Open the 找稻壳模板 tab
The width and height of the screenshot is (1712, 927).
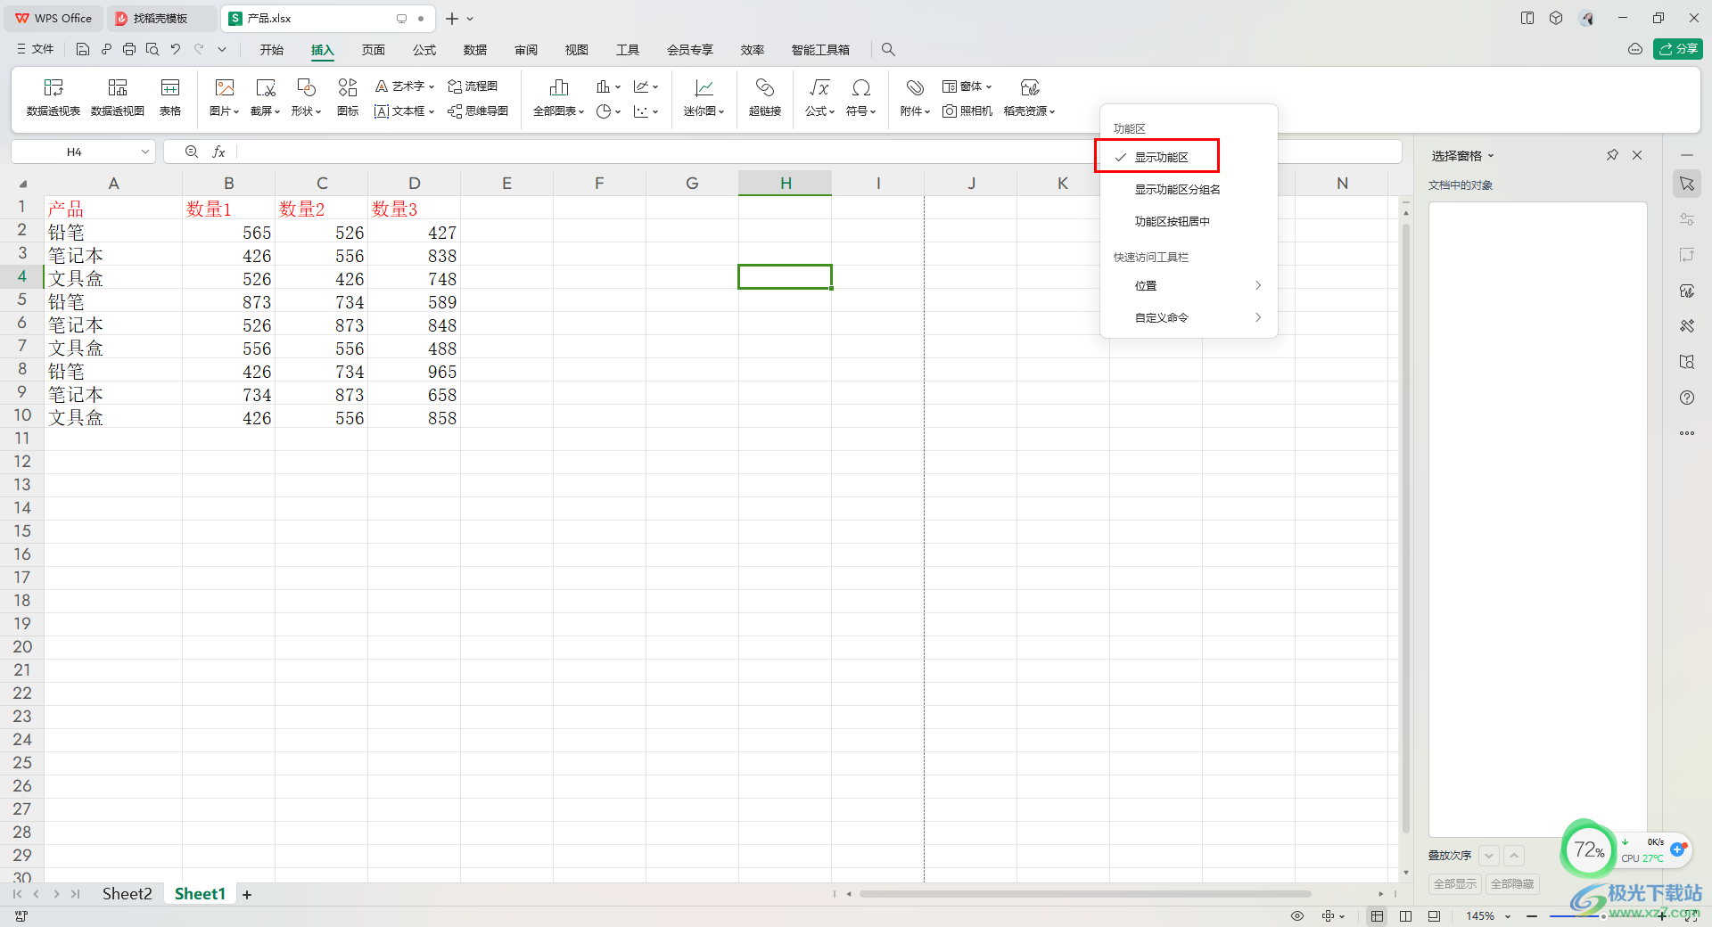(160, 19)
